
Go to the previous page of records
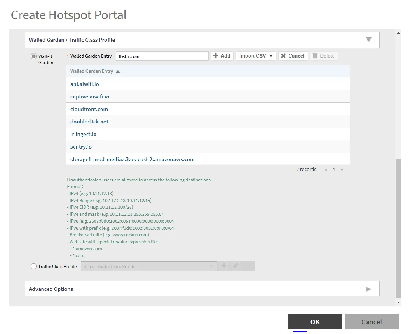tap(326, 170)
